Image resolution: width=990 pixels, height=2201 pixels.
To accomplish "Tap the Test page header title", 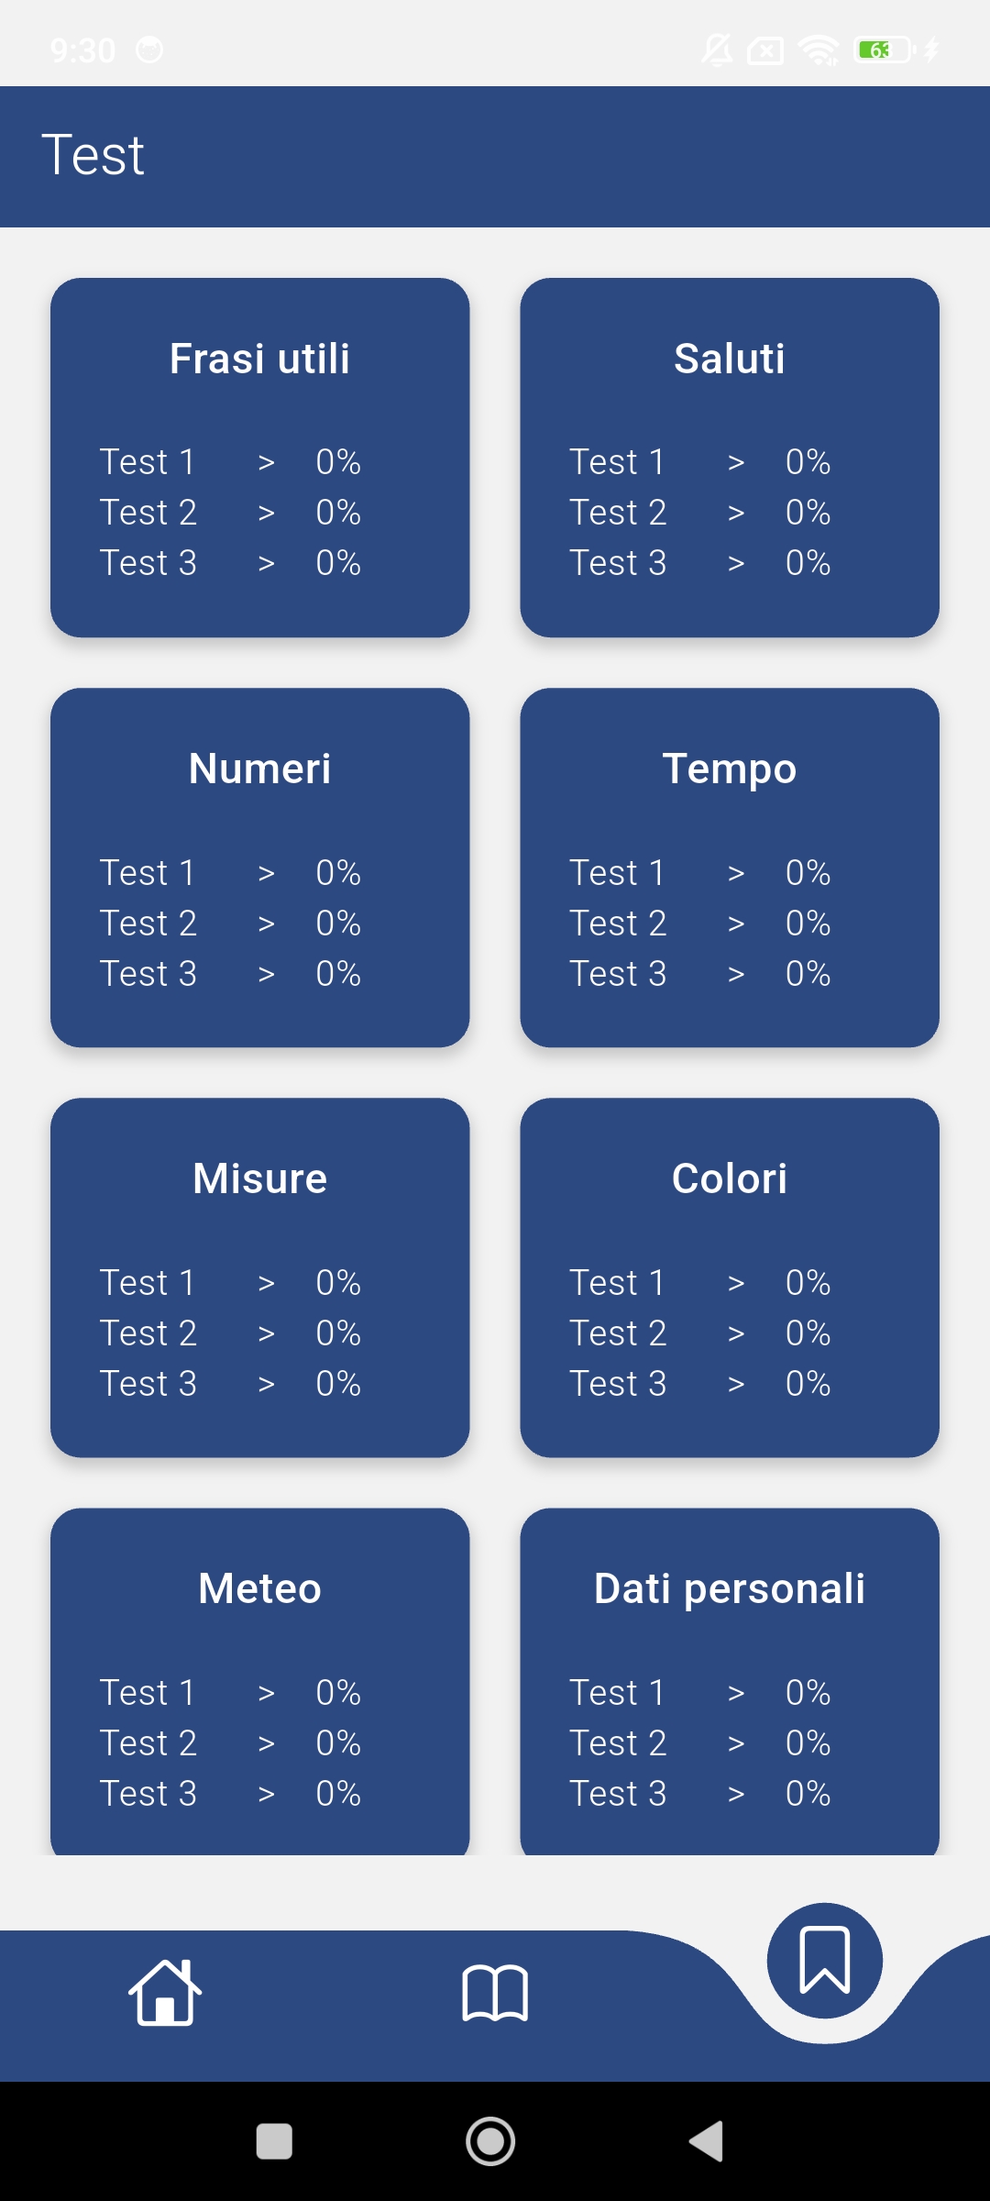I will point(93,155).
